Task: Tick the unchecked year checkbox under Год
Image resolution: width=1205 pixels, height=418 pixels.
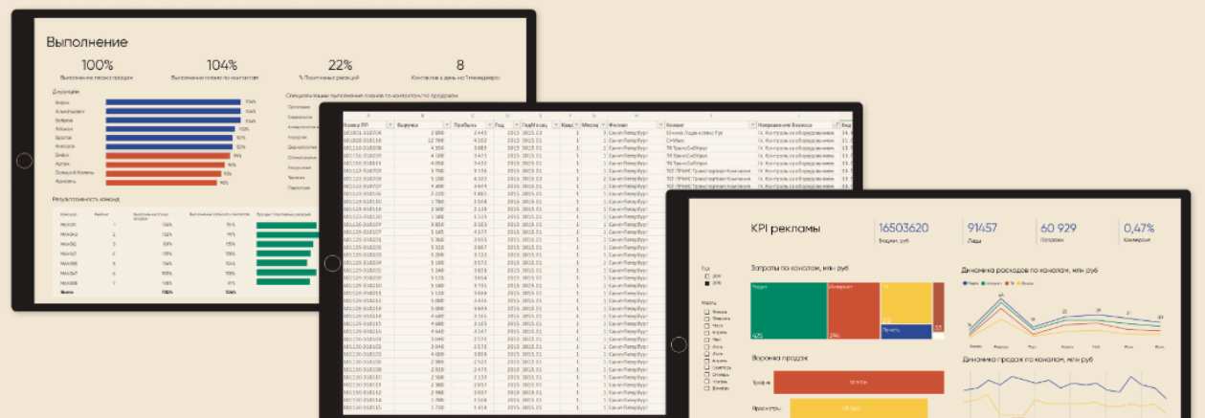Action: (707, 276)
